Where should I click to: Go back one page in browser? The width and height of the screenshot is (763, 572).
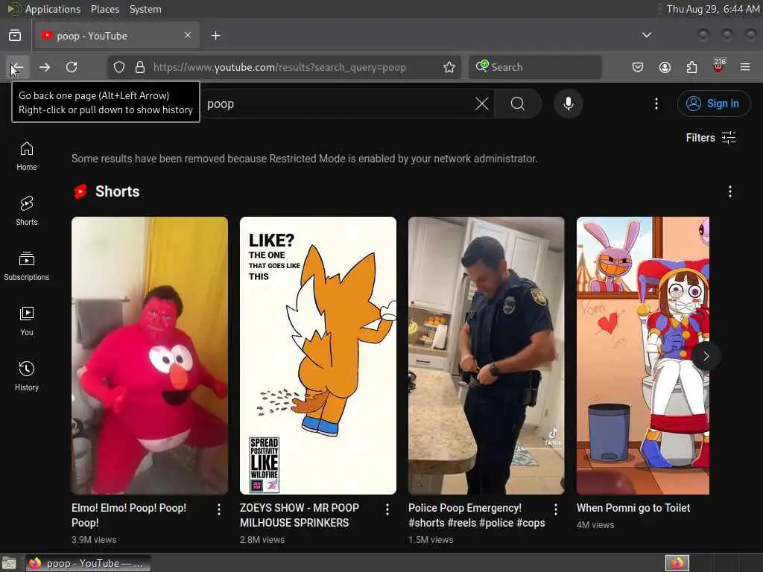[17, 67]
